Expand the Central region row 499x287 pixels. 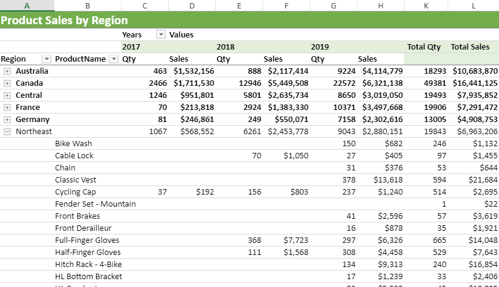[x=7, y=95]
